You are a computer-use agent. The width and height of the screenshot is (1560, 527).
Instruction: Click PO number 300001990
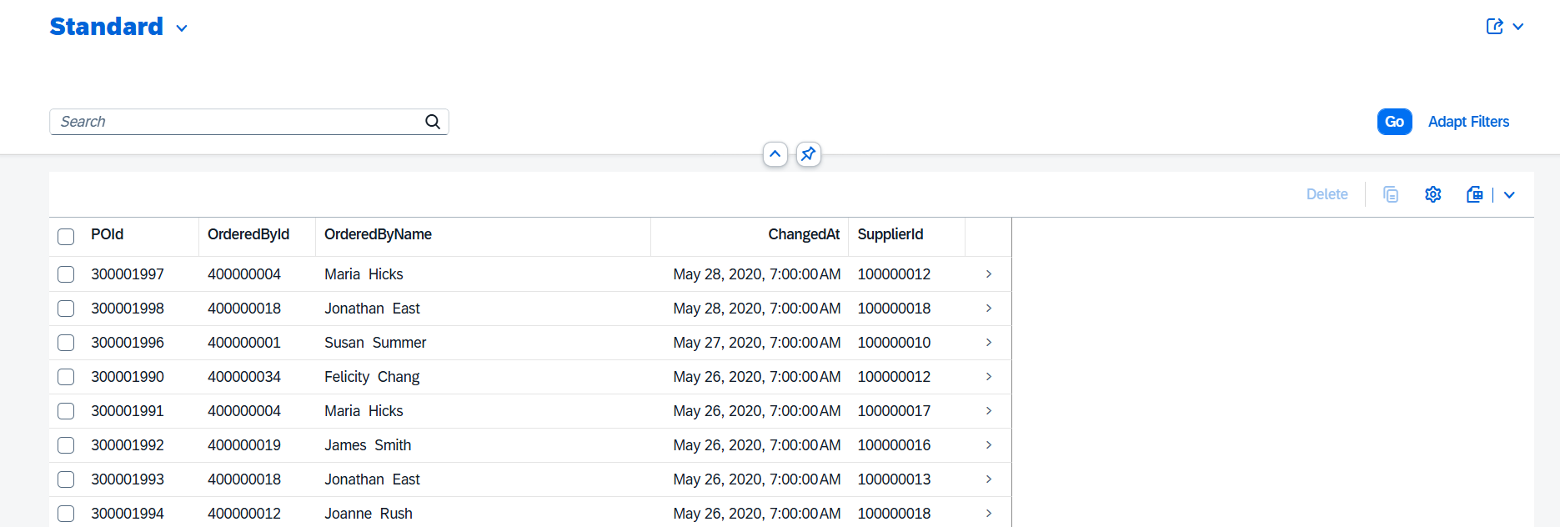tap(128, 377)
